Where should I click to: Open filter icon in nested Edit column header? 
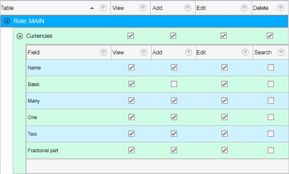(245, 52)
